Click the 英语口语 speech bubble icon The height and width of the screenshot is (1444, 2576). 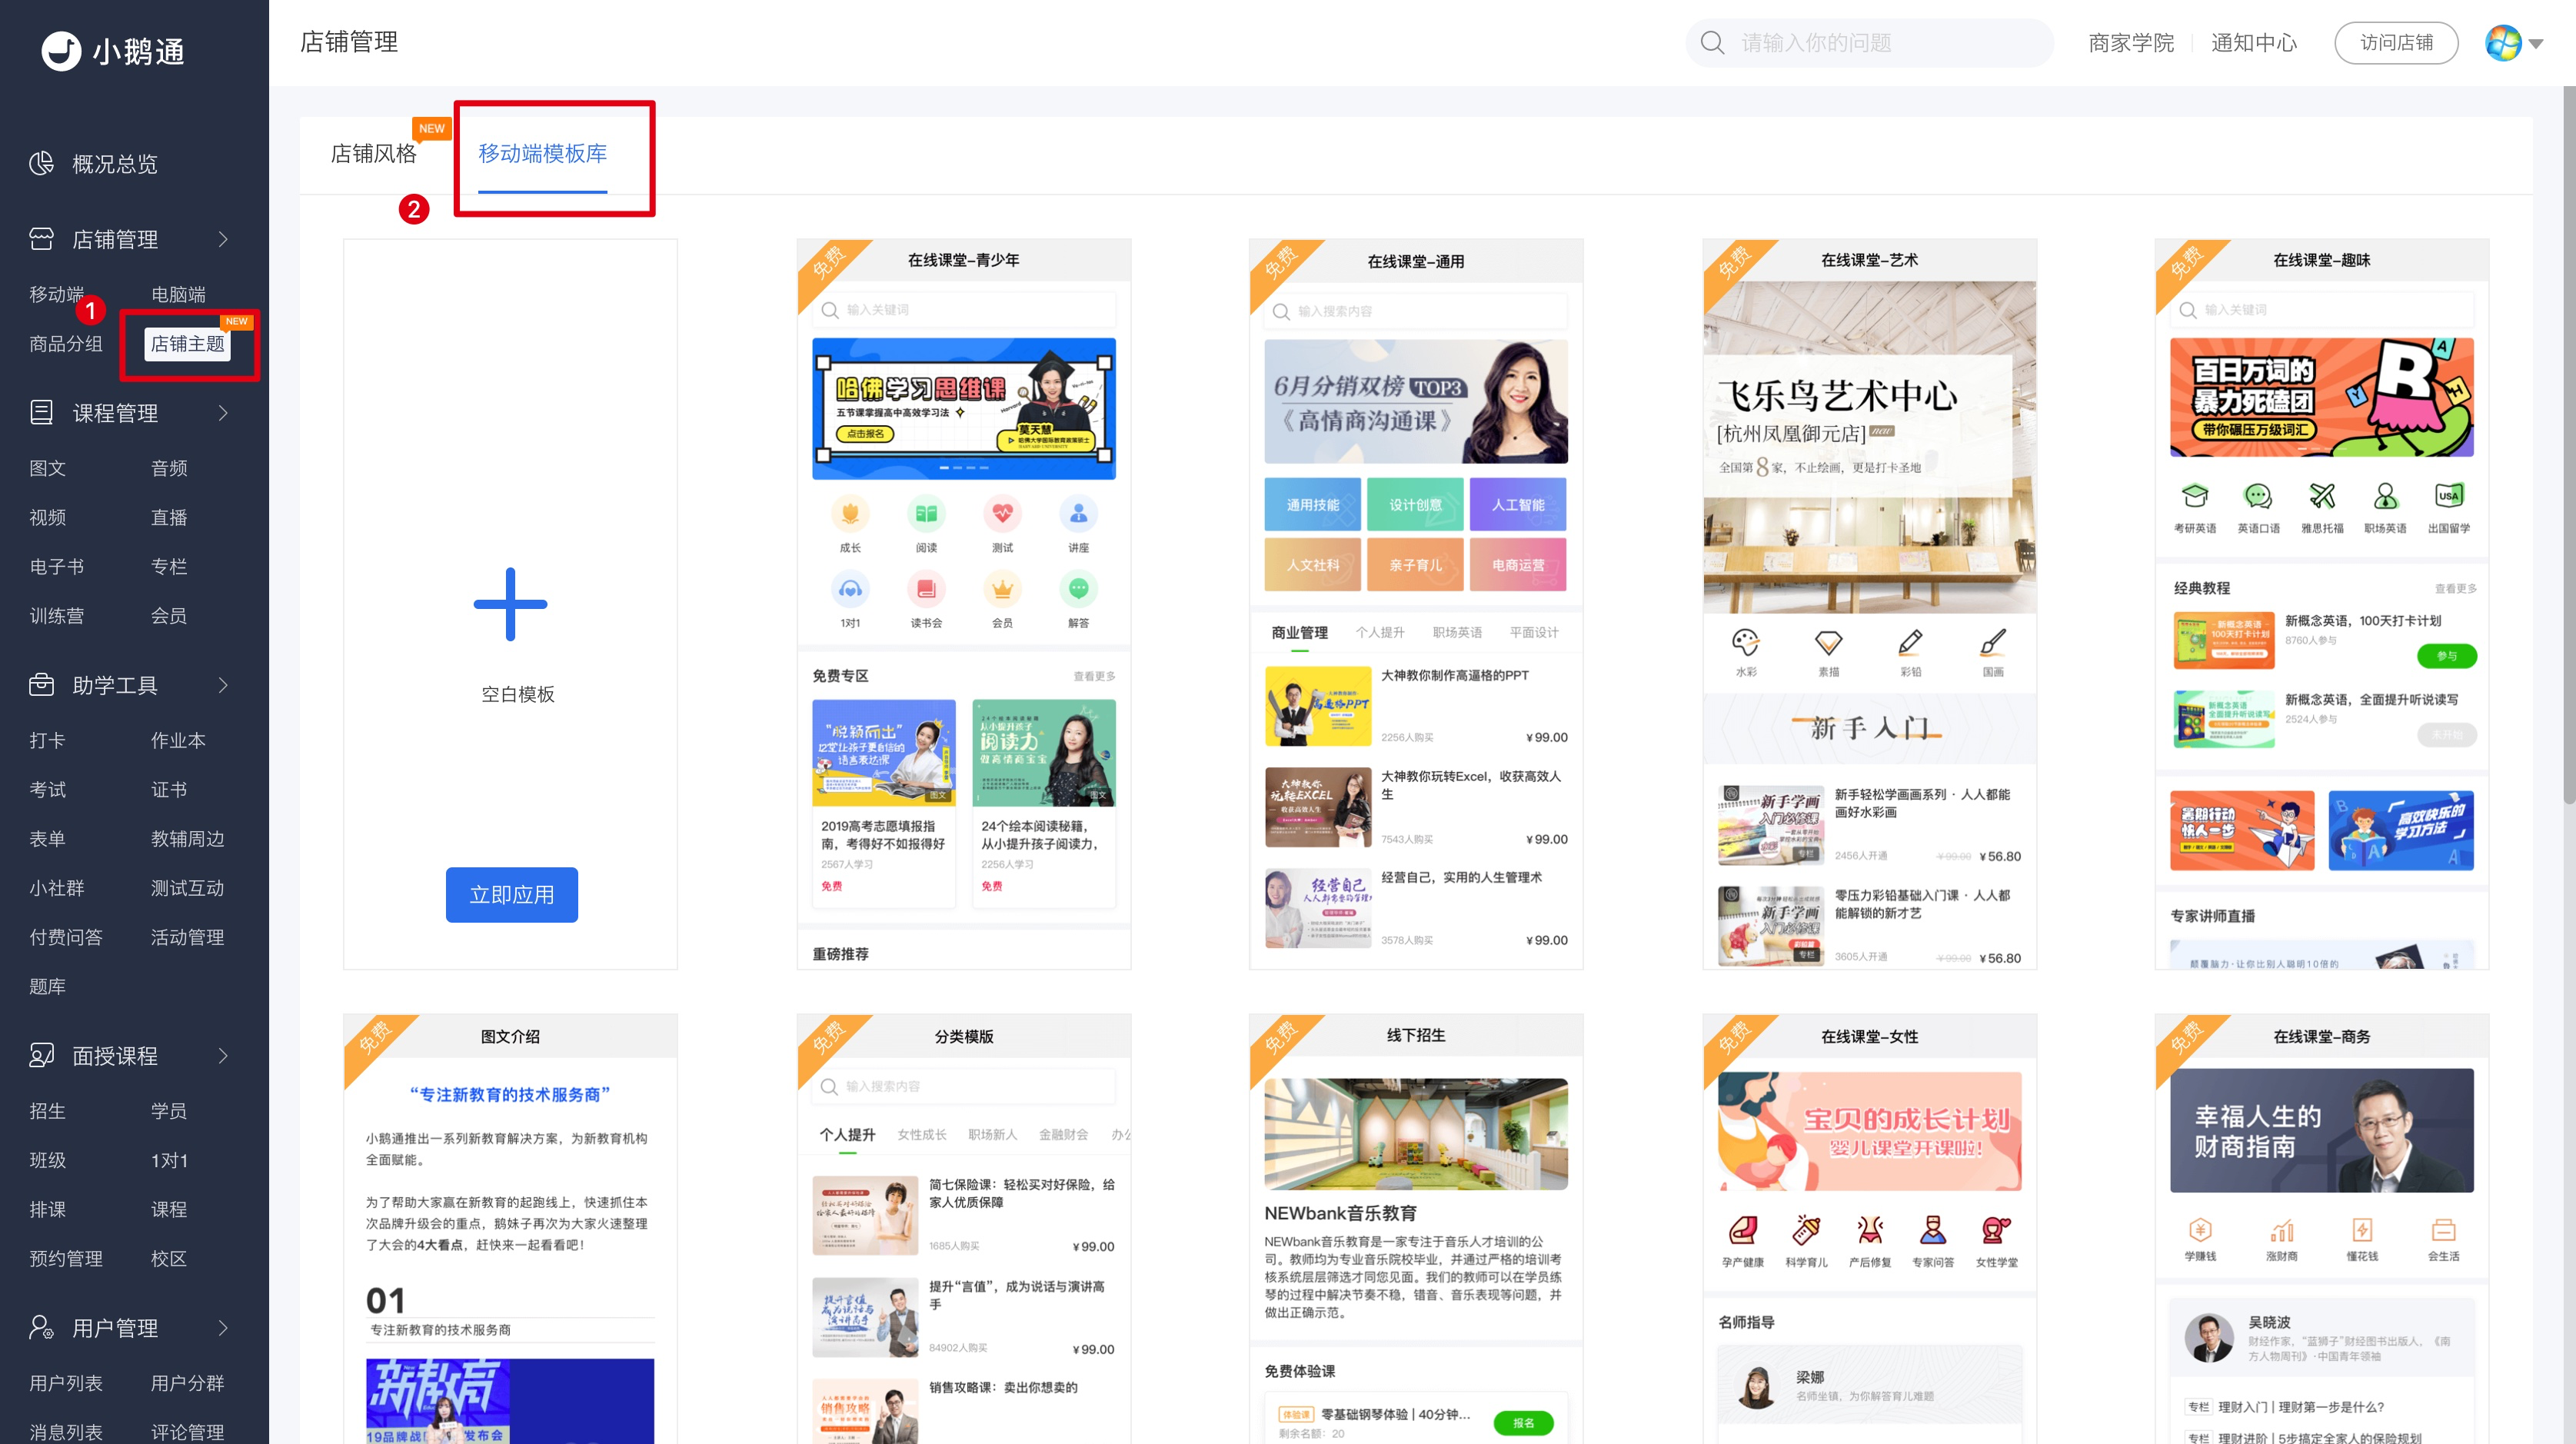pos(2258,496)
